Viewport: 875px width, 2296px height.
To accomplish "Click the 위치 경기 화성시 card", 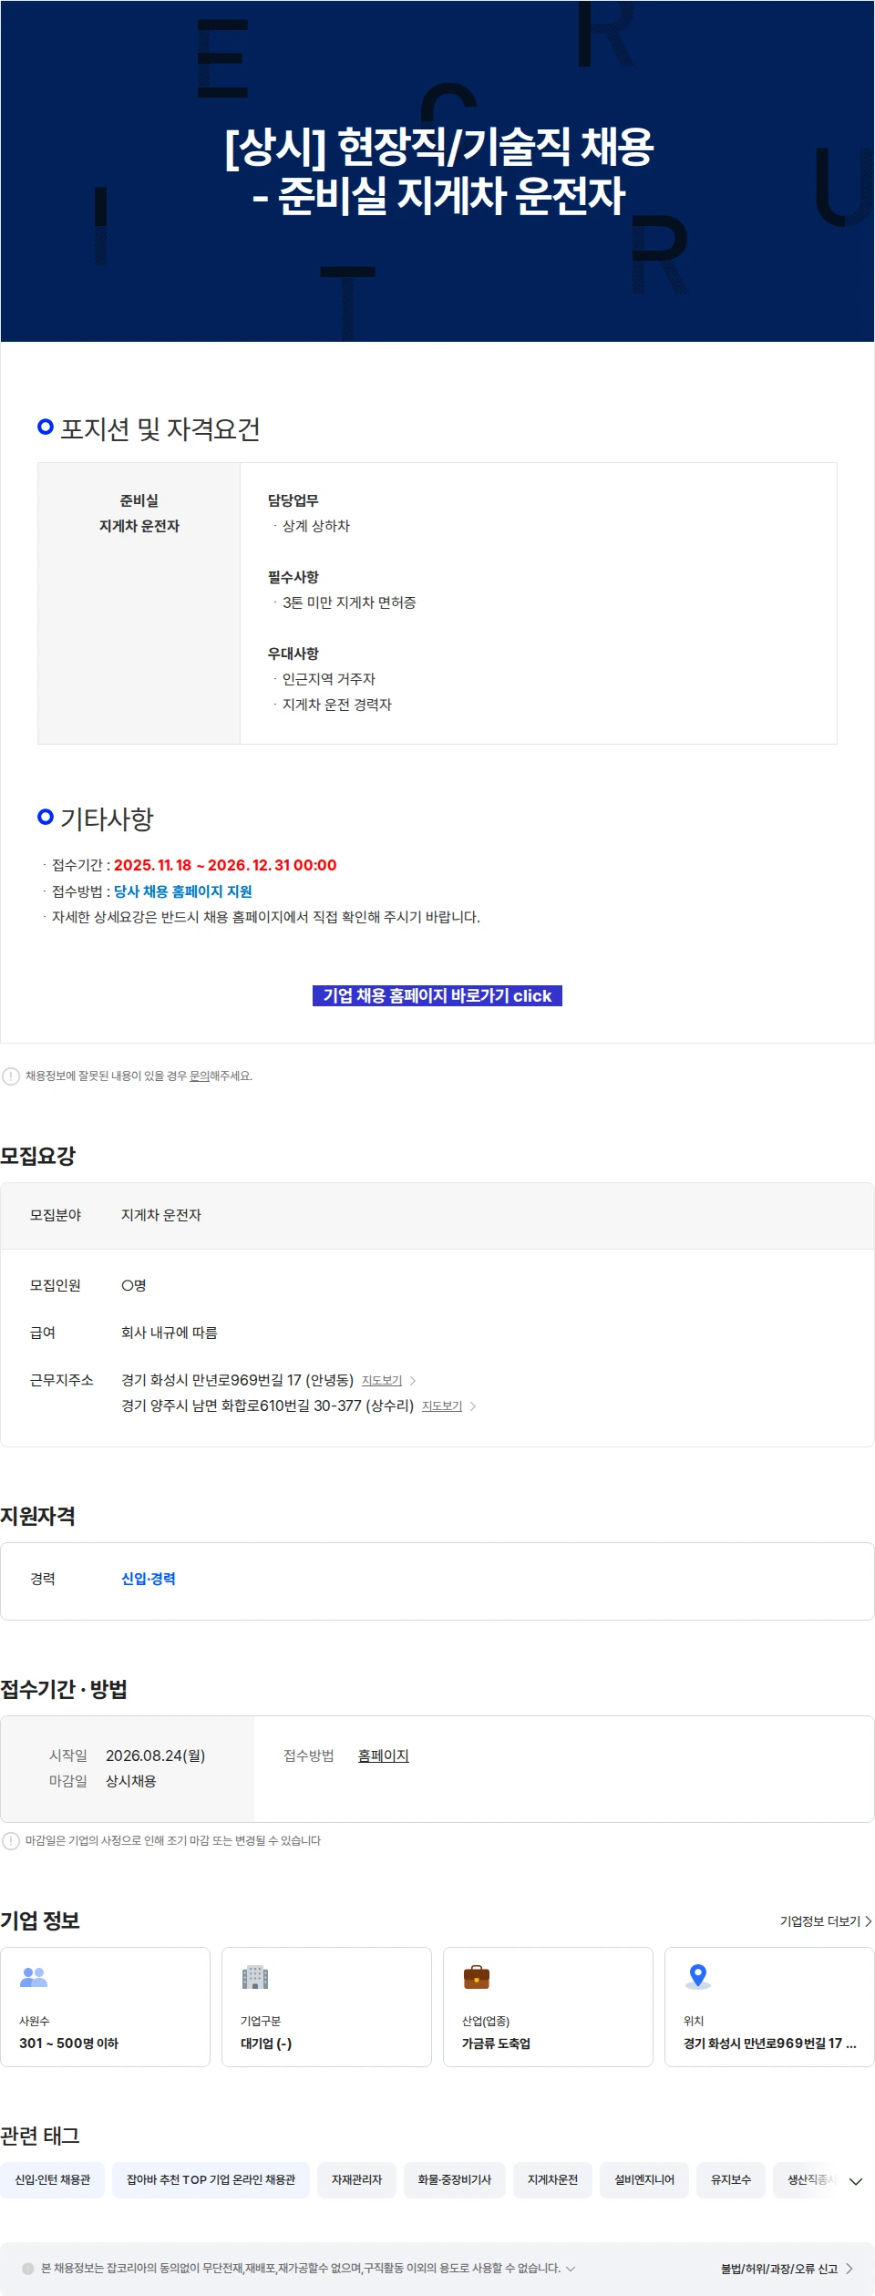I will click(769, 2007).
